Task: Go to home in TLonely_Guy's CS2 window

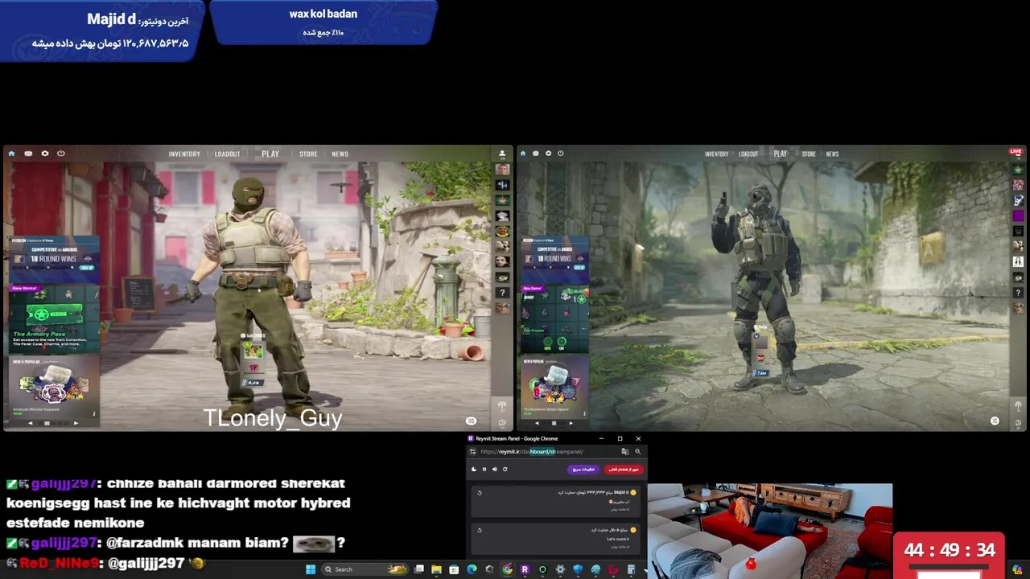Action: [x=11, y=154]
